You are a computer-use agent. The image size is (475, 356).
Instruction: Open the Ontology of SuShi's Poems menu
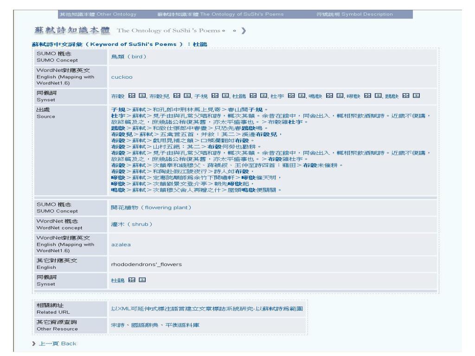220,14
